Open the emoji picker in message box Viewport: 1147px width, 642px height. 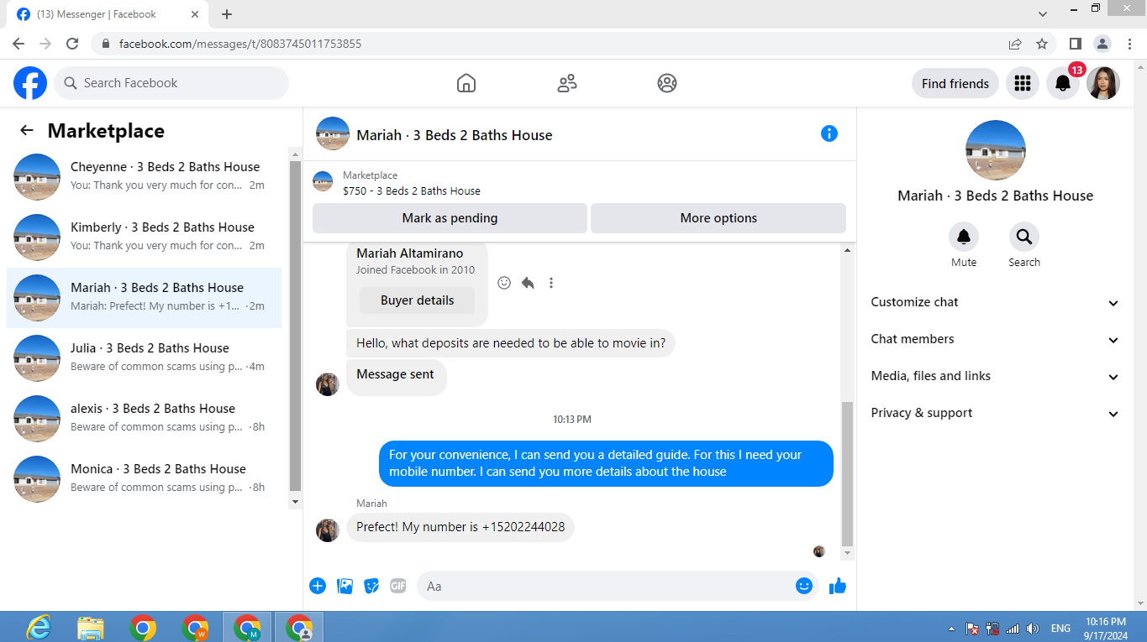coord(804,586)
